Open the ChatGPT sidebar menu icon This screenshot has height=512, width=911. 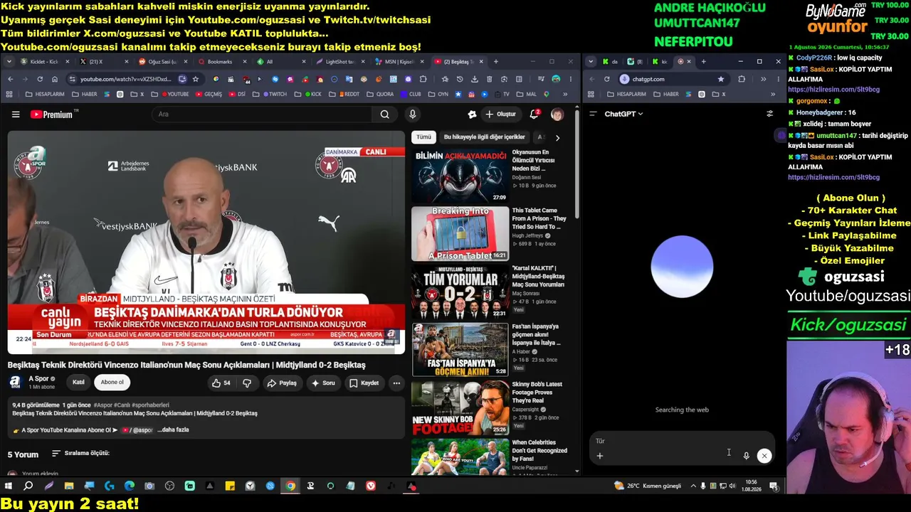tap(593, 114)
